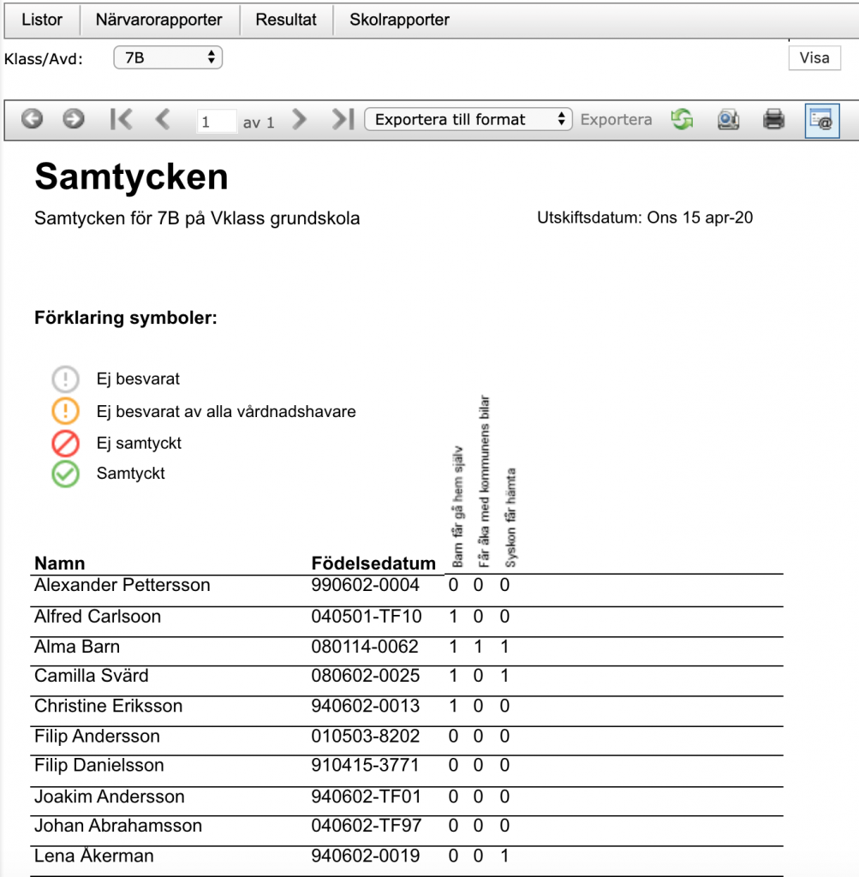
Task: Click birth date 940602-0013
Action: (x=365, y=706)
